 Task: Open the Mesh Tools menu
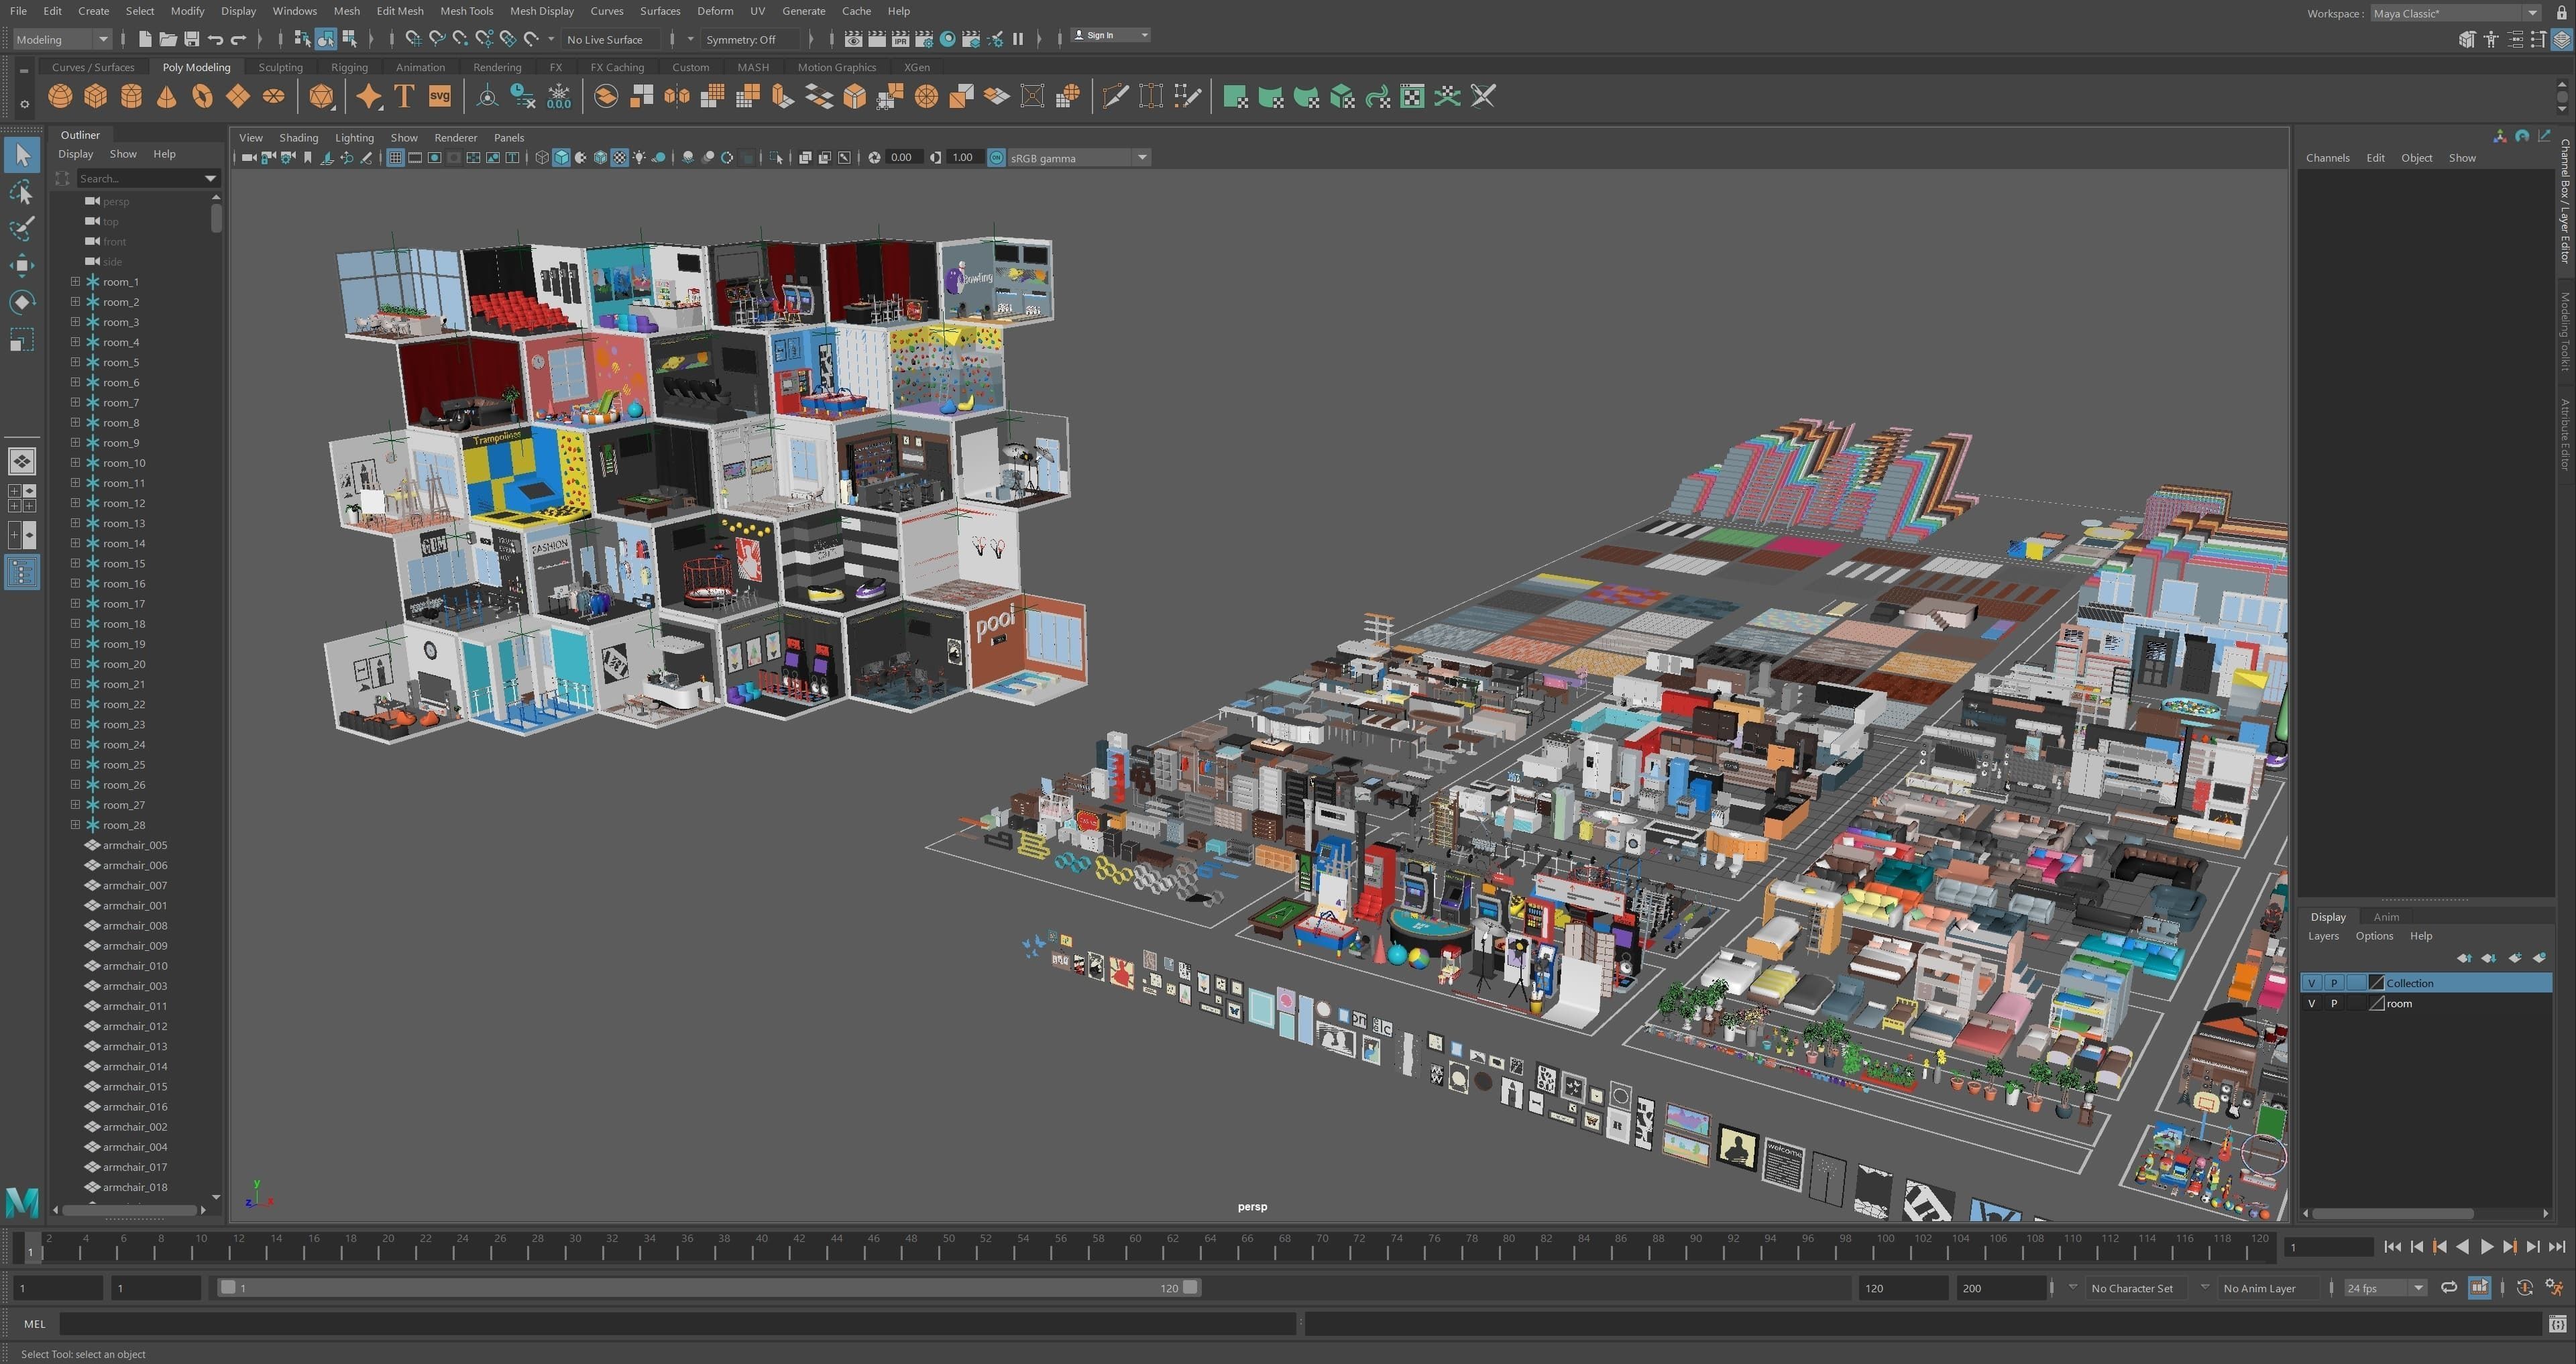click(466, 11)
